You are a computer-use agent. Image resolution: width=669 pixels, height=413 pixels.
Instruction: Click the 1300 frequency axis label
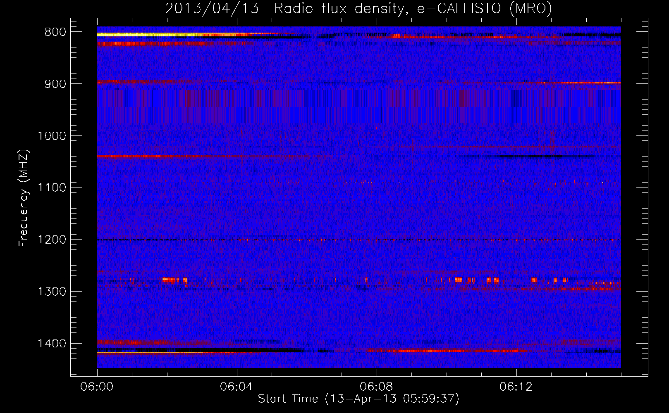tap(52, 292)
